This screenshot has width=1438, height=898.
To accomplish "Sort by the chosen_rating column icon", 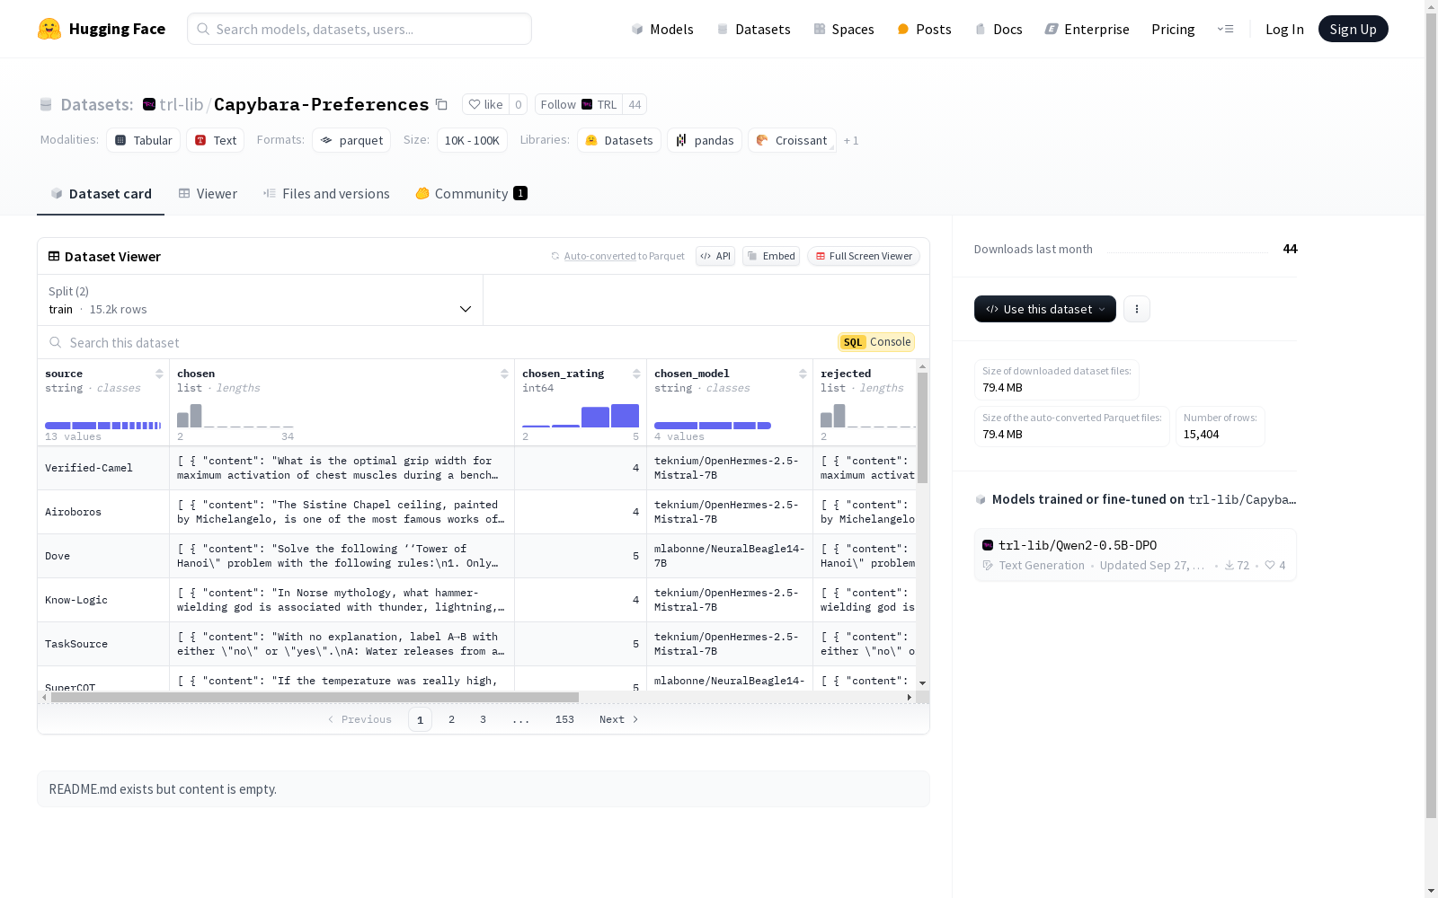I will pyautogui.click(x=636, y=374).
